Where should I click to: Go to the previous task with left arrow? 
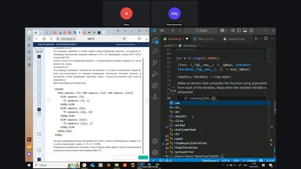pyautogui.click(x=49, y=101)
